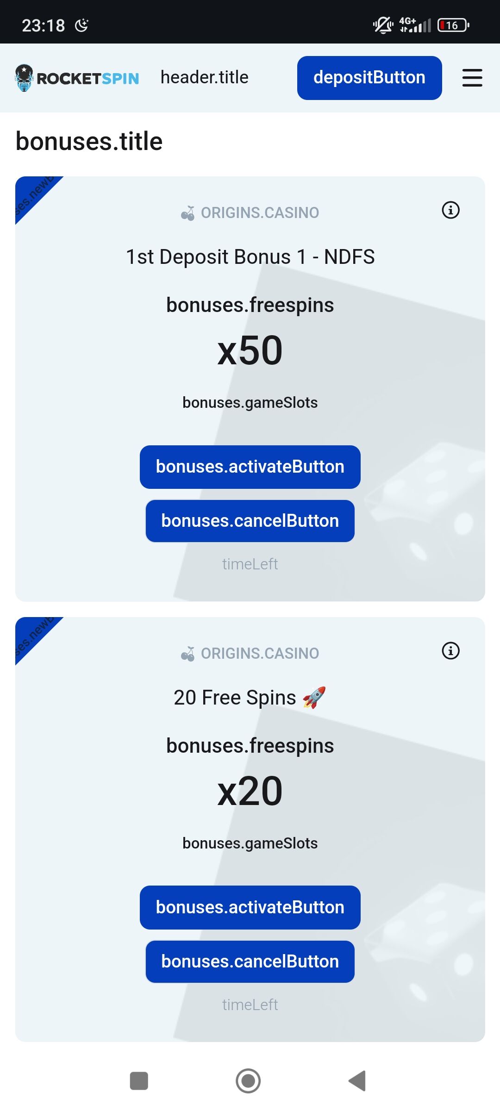The image size is (500, 1111).
Task: Tap cherry icon in first bonus card
Action: point(188,213)
